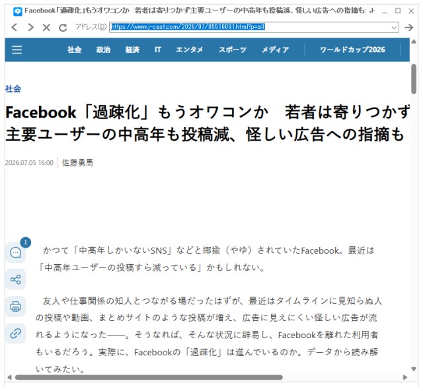The image size is (423, 391).
Task: Expand the address bar history dropdown
Action: point(394,28)
